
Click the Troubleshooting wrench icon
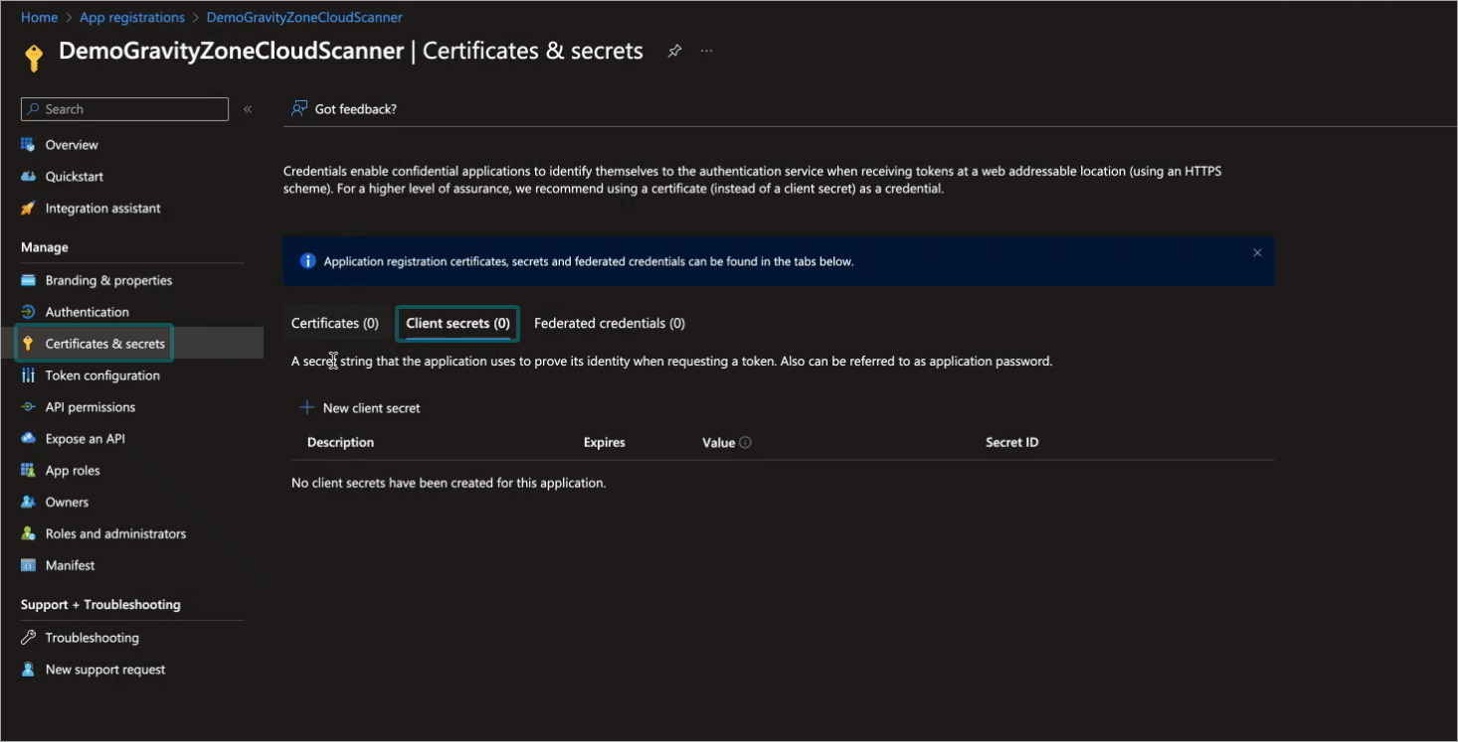(x=29, y=637)
